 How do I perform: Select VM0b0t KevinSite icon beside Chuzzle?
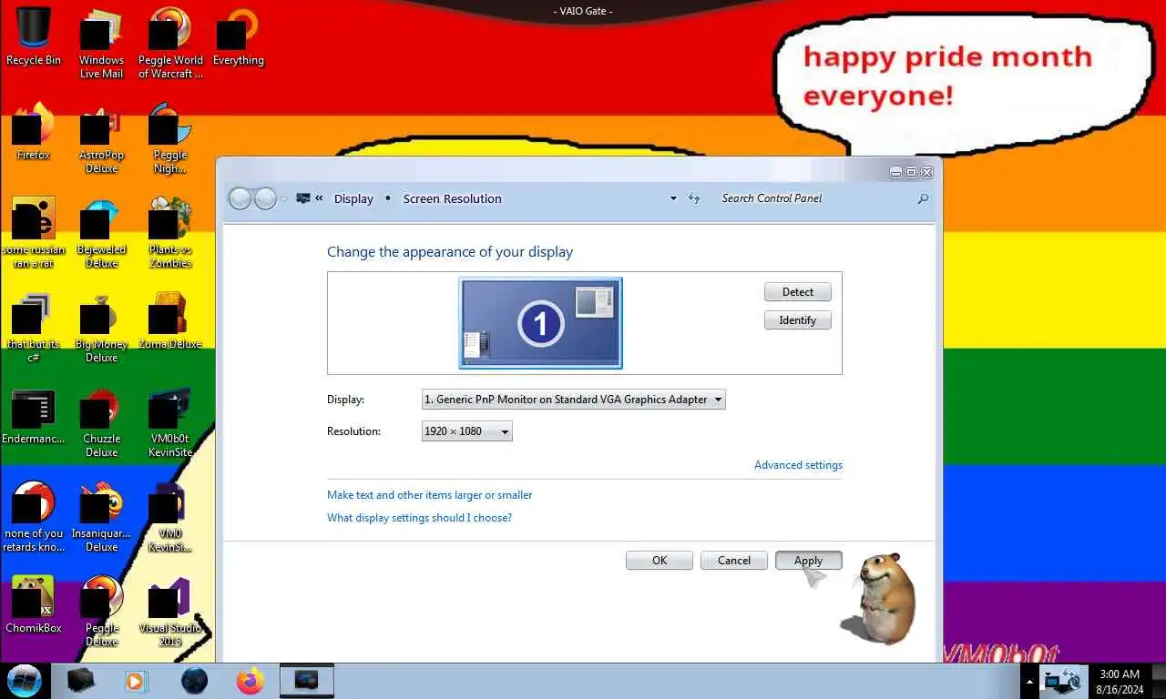pos(170,422)
